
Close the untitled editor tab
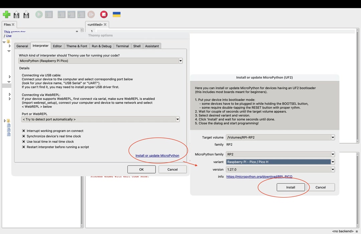point(105,25)
